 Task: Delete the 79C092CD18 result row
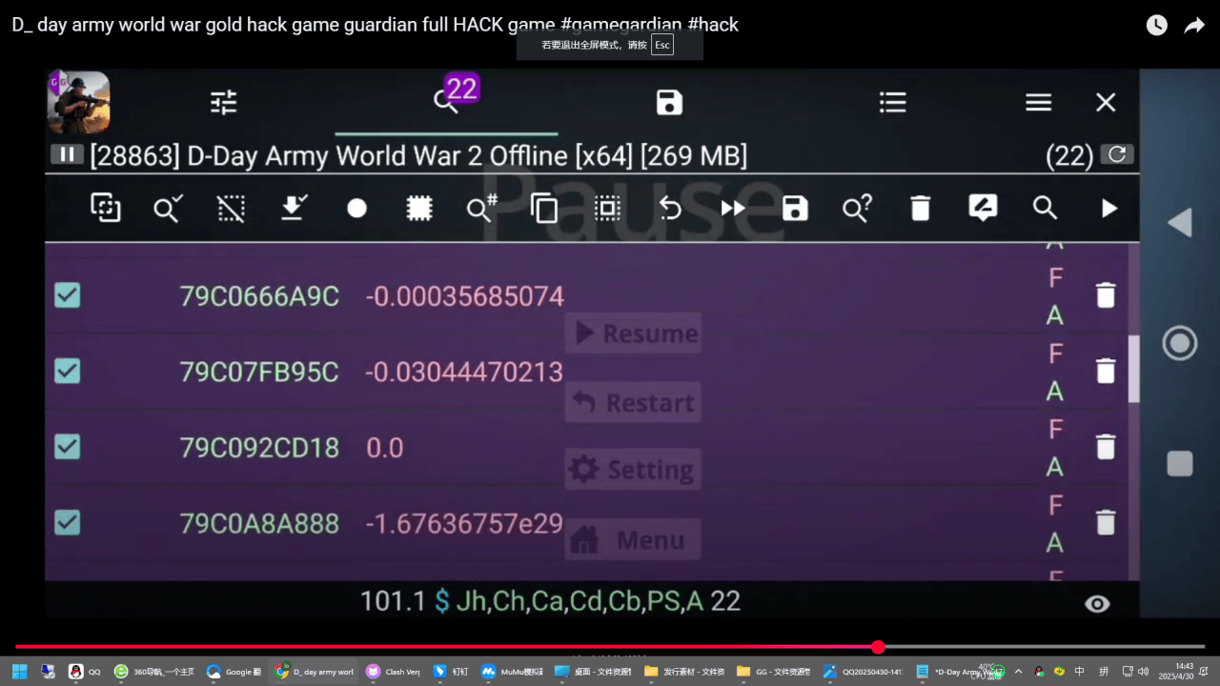1105,447
